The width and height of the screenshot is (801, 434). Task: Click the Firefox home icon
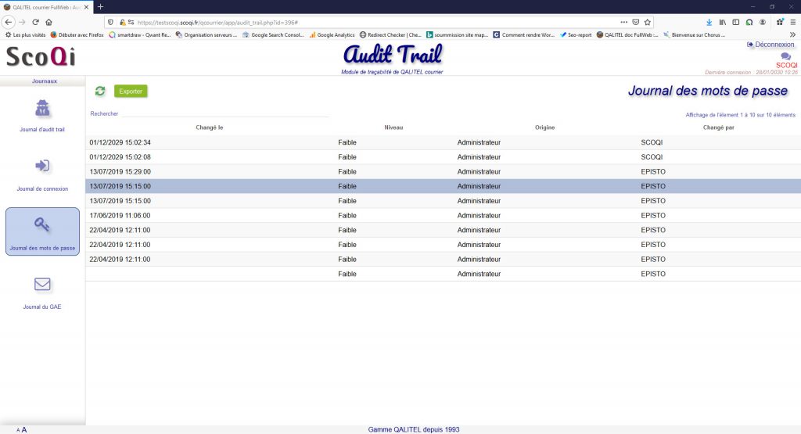[x=48, y=22]
